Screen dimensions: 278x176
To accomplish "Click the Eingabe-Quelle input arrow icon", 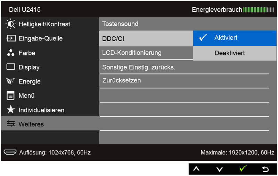I will (x=11, y=38).
